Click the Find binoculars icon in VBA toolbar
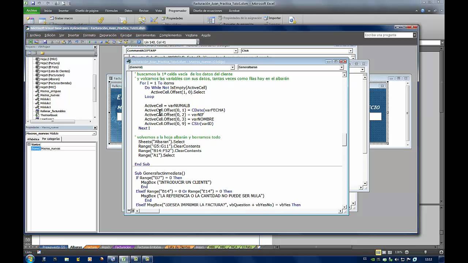The height and width of the screenshot is (263, 468). [x=69, y=42]
